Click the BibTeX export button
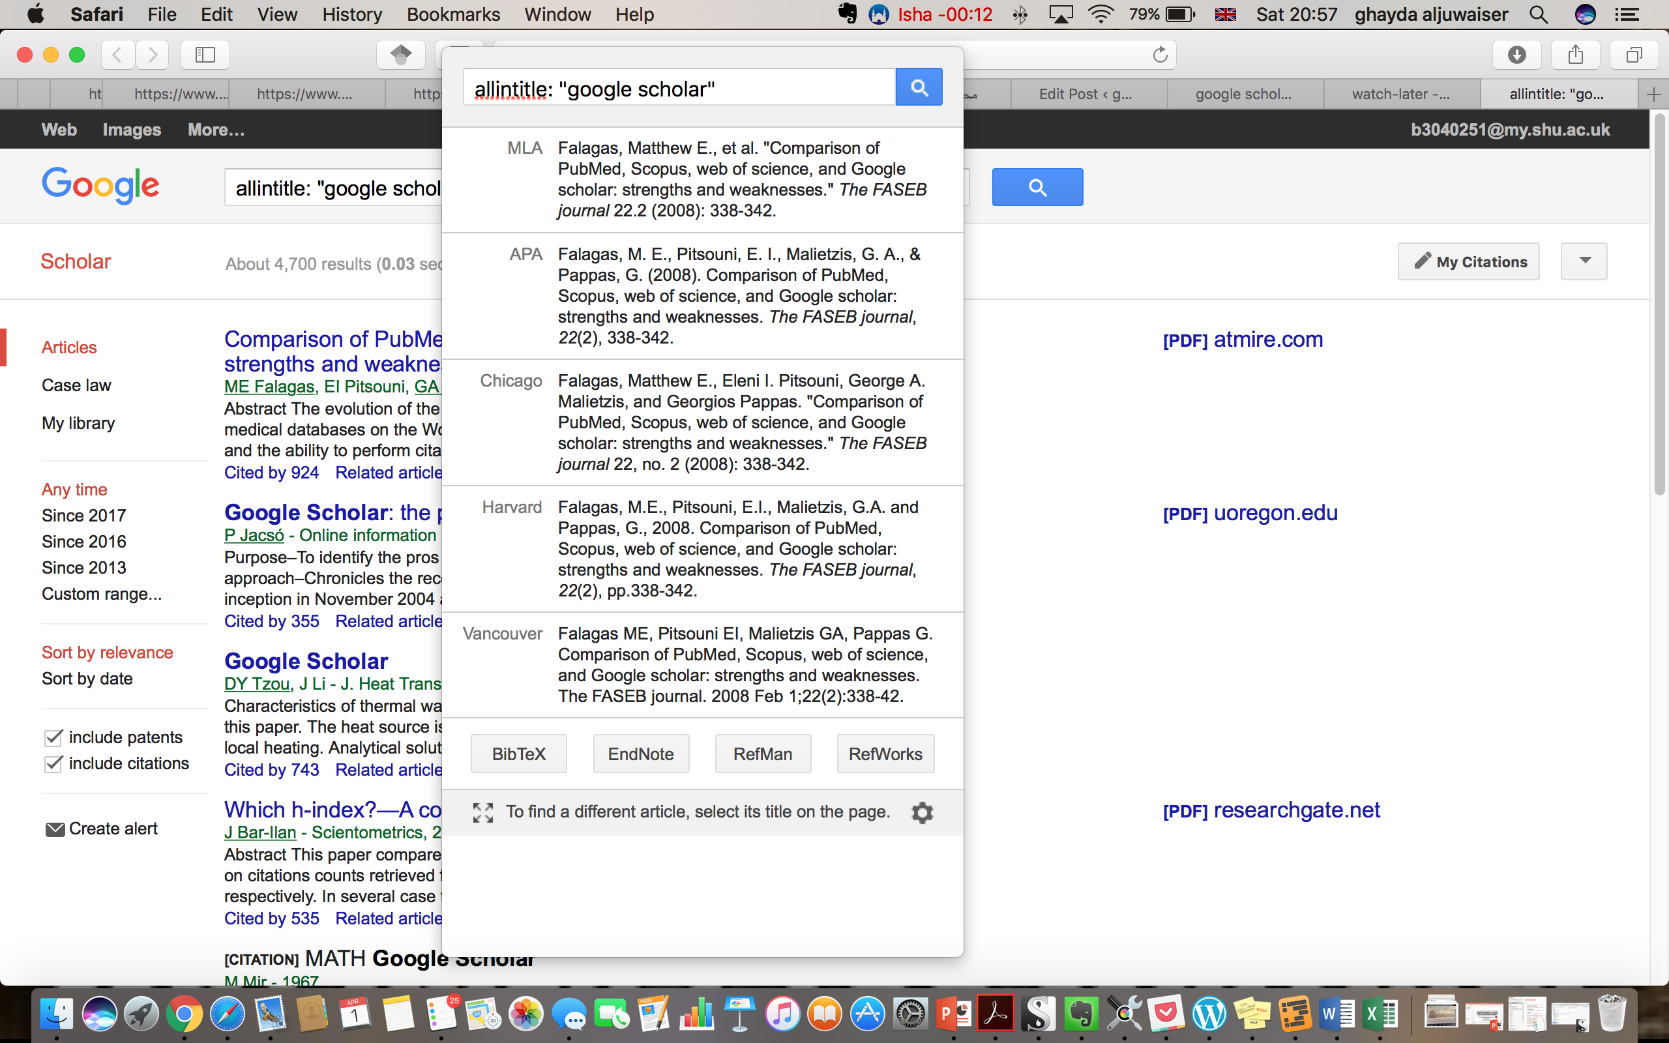 (519, 754)
